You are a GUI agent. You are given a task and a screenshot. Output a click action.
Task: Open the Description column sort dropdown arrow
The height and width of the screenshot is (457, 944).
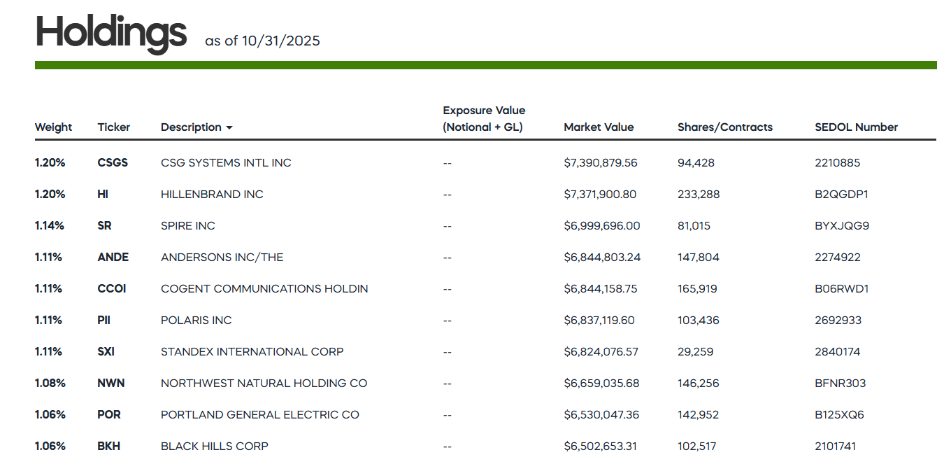click(x=229, y=127)
